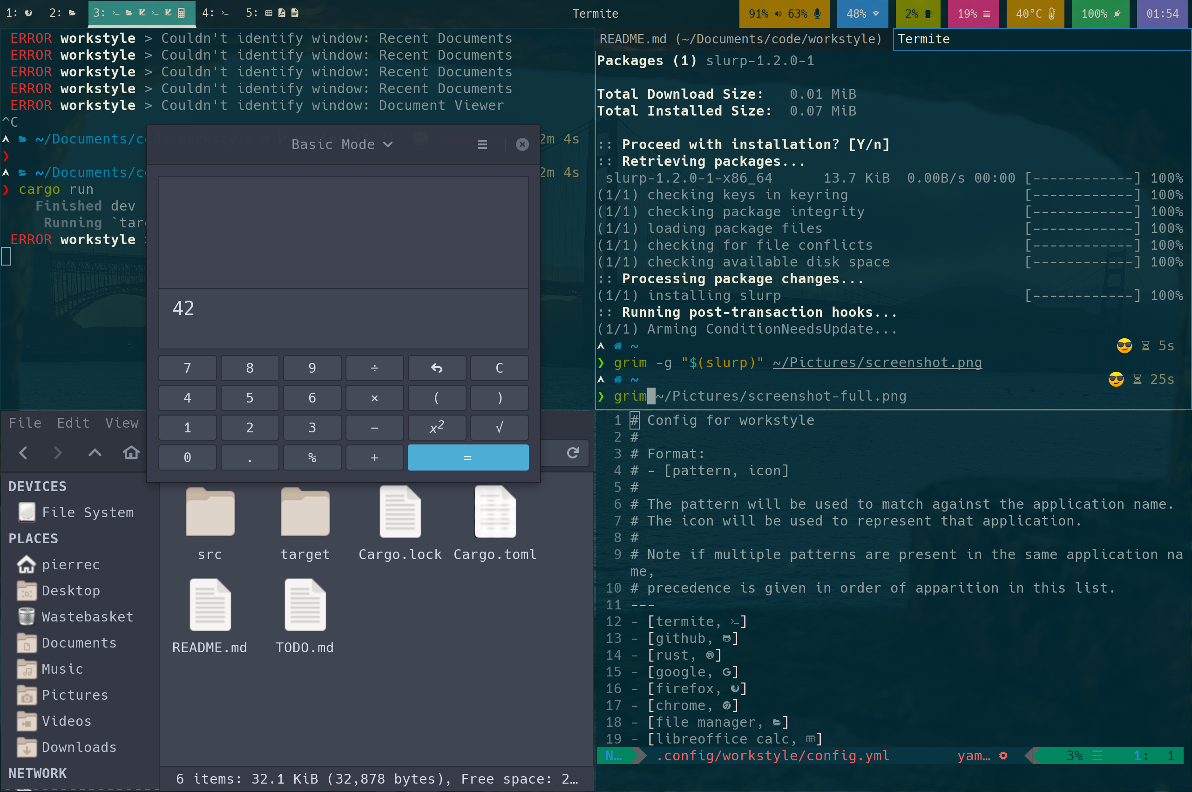The width and height of the screenshot is (1192, 792).
Task: Switch to workspace 4 with terminal icon
Action: pyautogui.click(x=215, y=14)
